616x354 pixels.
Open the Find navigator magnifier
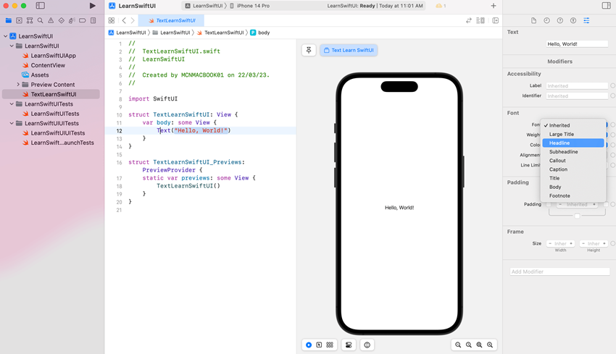(40, 20)
